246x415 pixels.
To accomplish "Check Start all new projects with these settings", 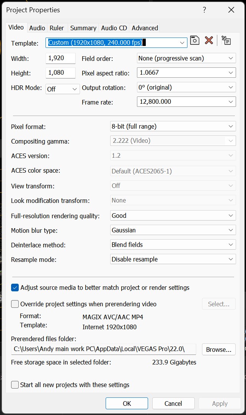I will [x=15, y=385].
